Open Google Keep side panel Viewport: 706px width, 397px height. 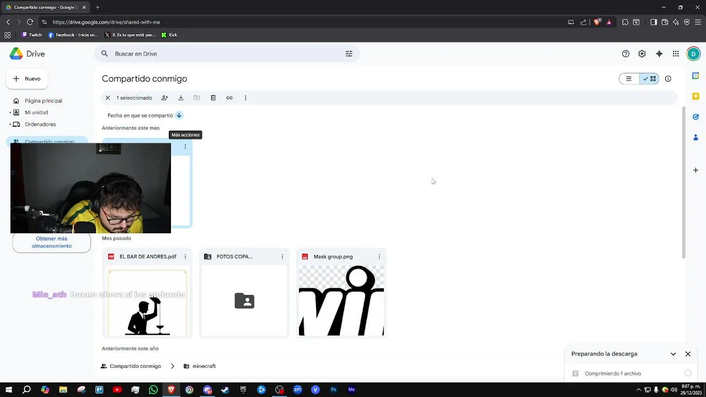tap(696, 96)
